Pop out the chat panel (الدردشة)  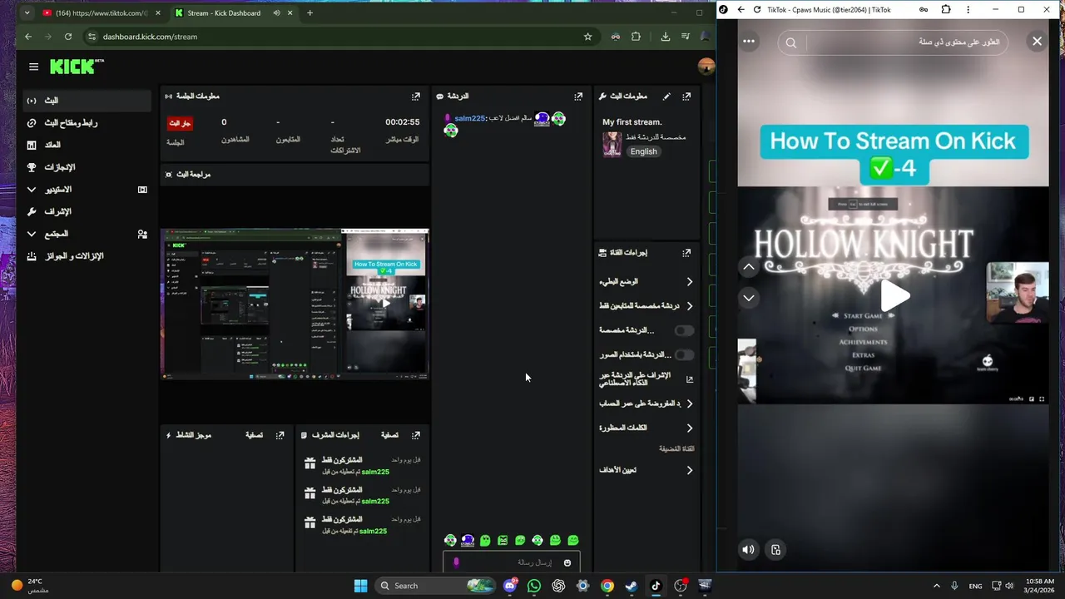click(578, 97)
